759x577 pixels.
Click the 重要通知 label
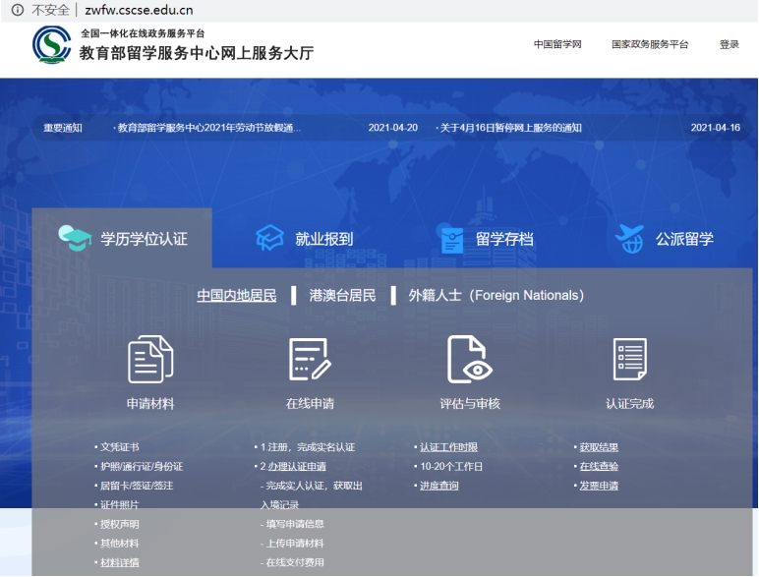coord(63,128)
